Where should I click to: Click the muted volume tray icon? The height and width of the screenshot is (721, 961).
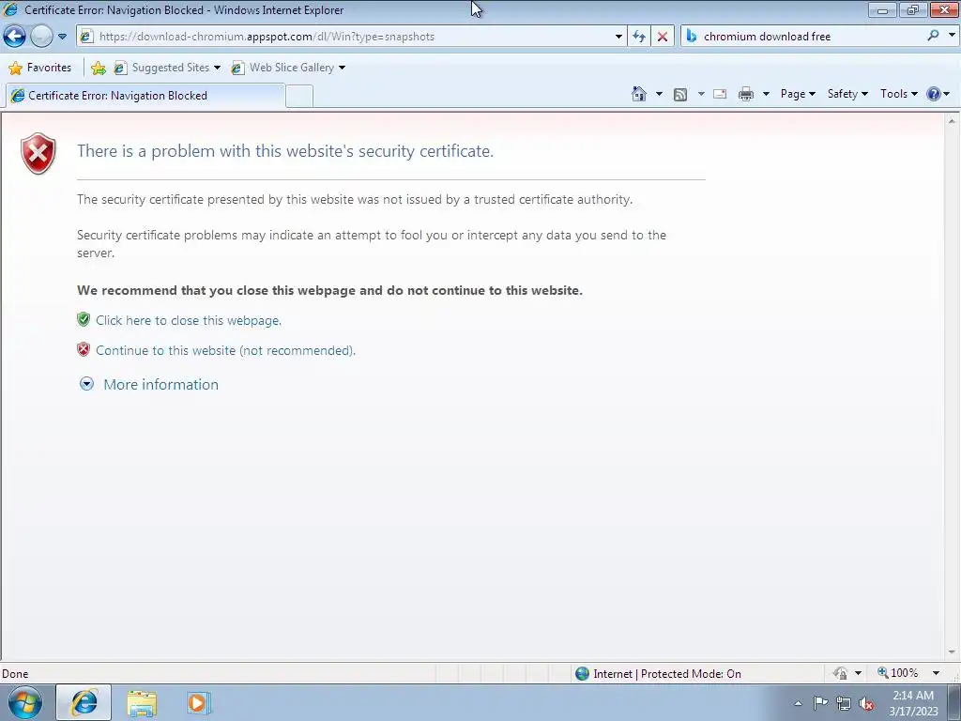pyautogui.click(x=866, y=703)
